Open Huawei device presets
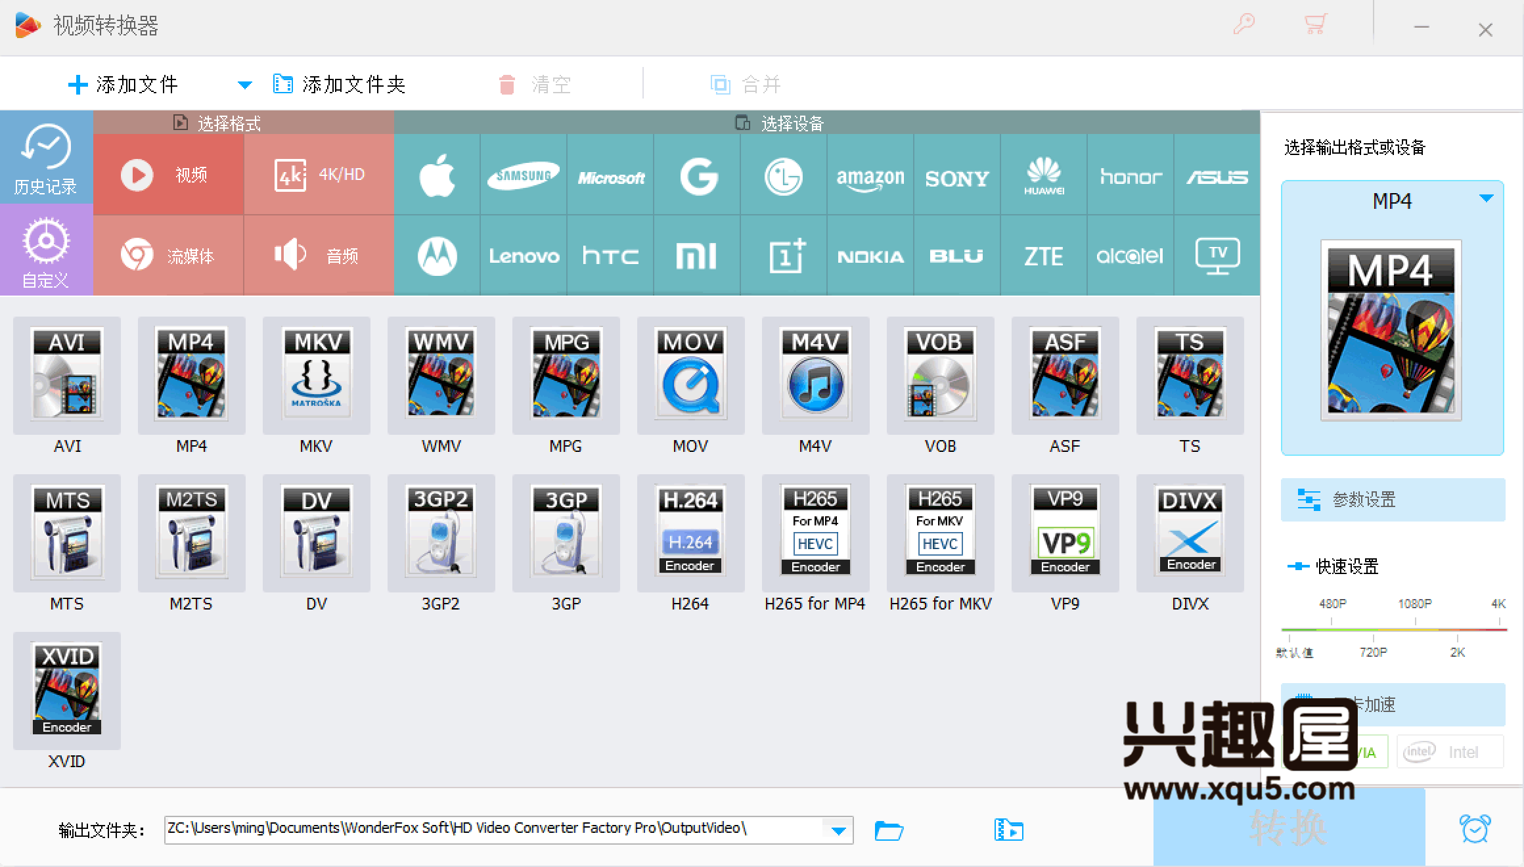 [1044, 175]
